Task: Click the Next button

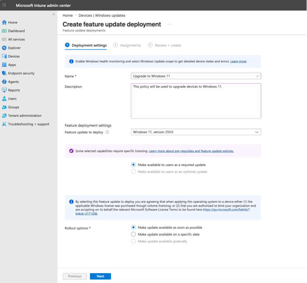Action: [x=100, y=276]
